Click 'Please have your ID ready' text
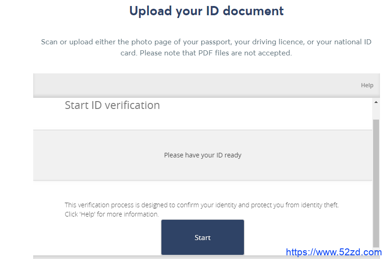Viewport: 386px width, 259px height. click(x=202, y=155)
